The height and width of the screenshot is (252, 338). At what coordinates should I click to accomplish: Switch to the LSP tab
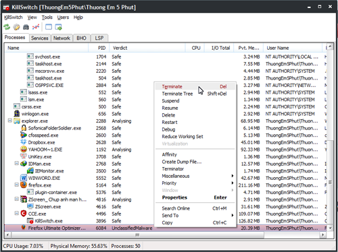[x=99, y=38]
